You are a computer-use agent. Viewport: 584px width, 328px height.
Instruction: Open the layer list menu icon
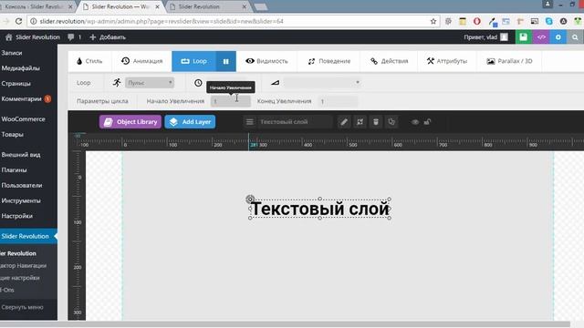[249, 121]
